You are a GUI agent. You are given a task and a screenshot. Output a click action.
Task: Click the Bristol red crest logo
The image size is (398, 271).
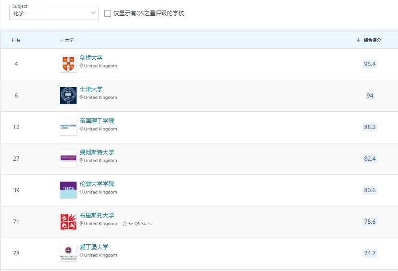pyautogui.click(x=68, y=222)
